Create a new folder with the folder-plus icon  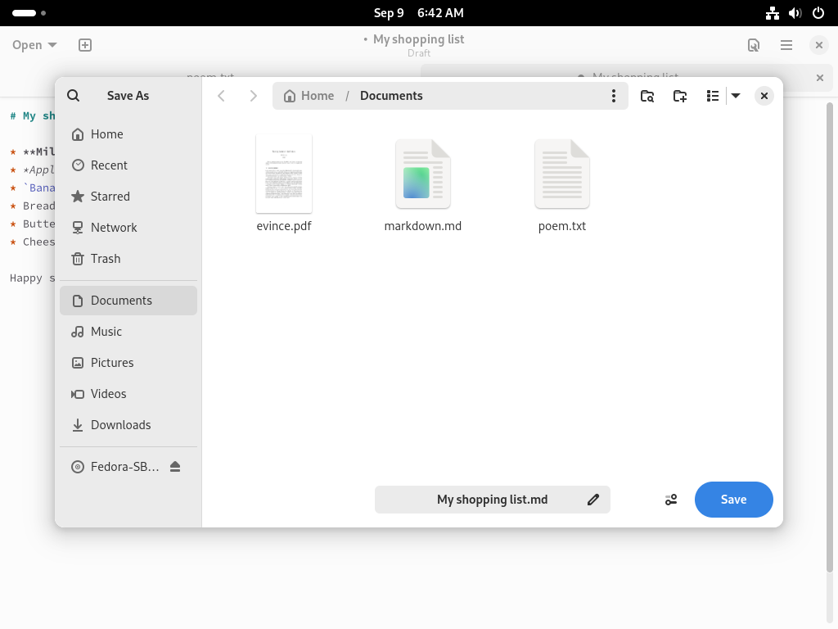pyautogui.click(x=680, y=96)
